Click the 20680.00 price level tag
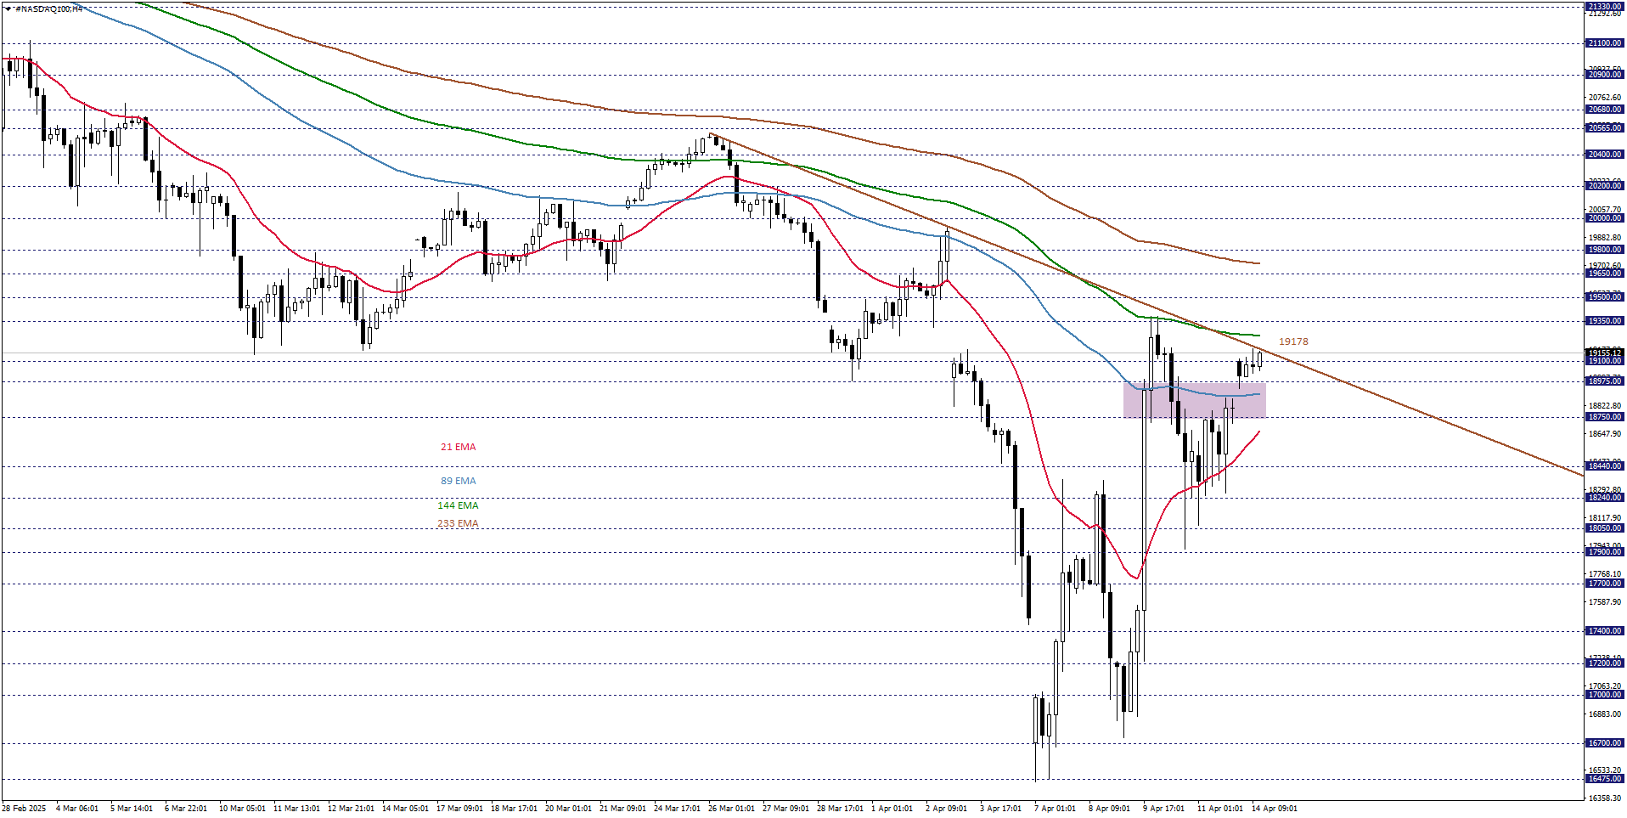The height and width of the screenshot is (818, 1627). (1605, 110)
